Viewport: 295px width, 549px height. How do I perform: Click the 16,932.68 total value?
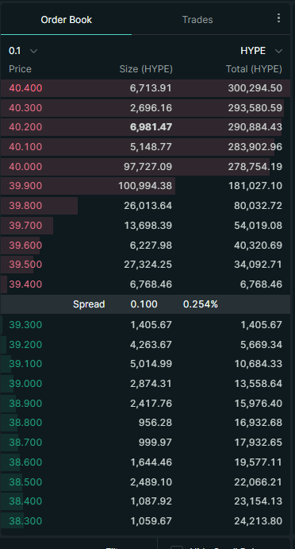tap(259, 423)
